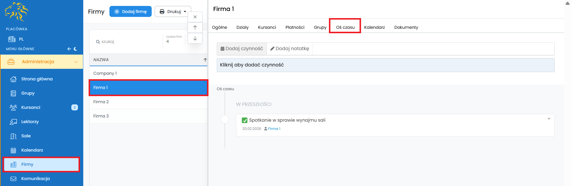Viewport: 571px width, 186px height.
Task: Open the Sale rooms section
Action: click(x=26, y=136)
